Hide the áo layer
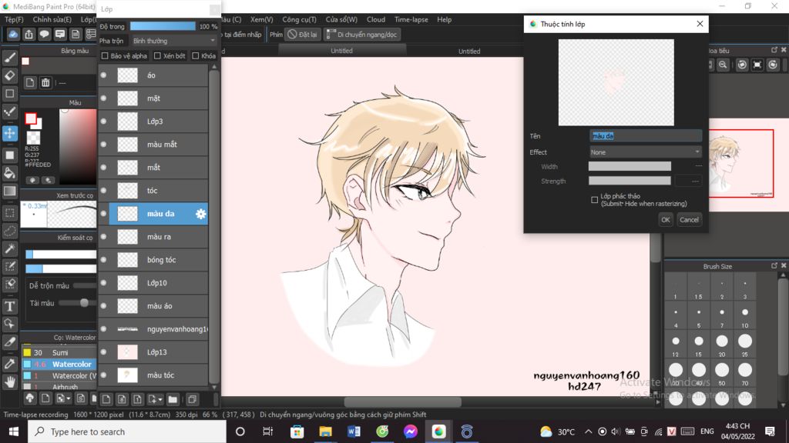This screenshot has height=443, width=789. pyautogui.click(x=104, y=75)
